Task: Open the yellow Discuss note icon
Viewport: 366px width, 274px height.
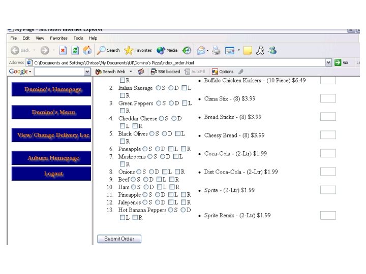Action: [248, 50]
